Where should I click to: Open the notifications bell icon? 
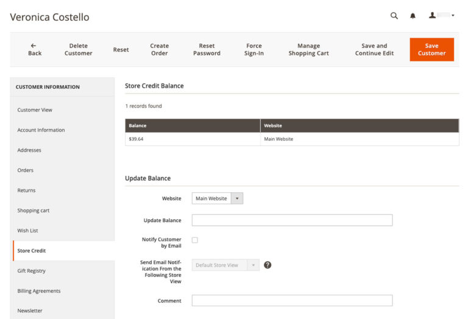click(x=413, y=16)
